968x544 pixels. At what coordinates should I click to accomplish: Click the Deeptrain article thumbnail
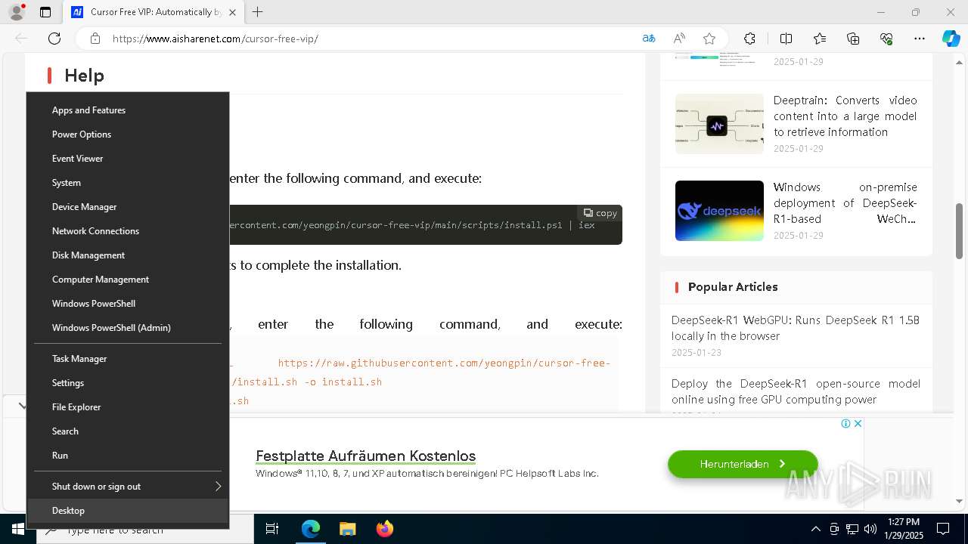pos(719,124)
